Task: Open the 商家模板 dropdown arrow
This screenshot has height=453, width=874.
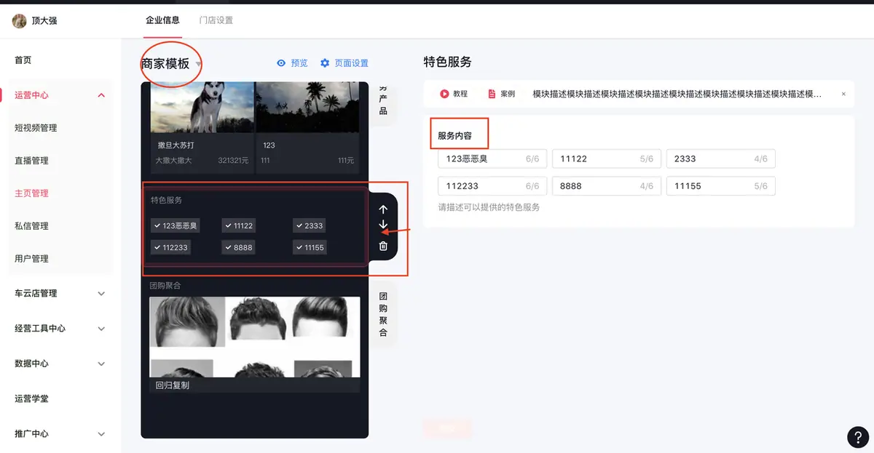Action: [198, 64]
